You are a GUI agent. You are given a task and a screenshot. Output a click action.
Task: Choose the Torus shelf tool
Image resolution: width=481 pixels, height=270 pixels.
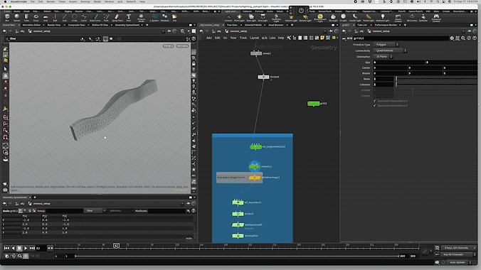point(36,18)
